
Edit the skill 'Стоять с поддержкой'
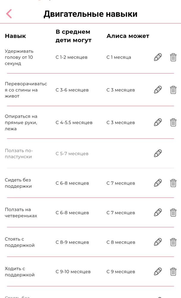158,242
